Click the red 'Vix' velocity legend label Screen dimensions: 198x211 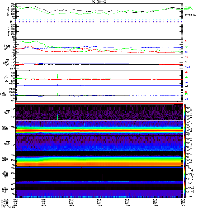pyautogui.click(x=186, y=72)
